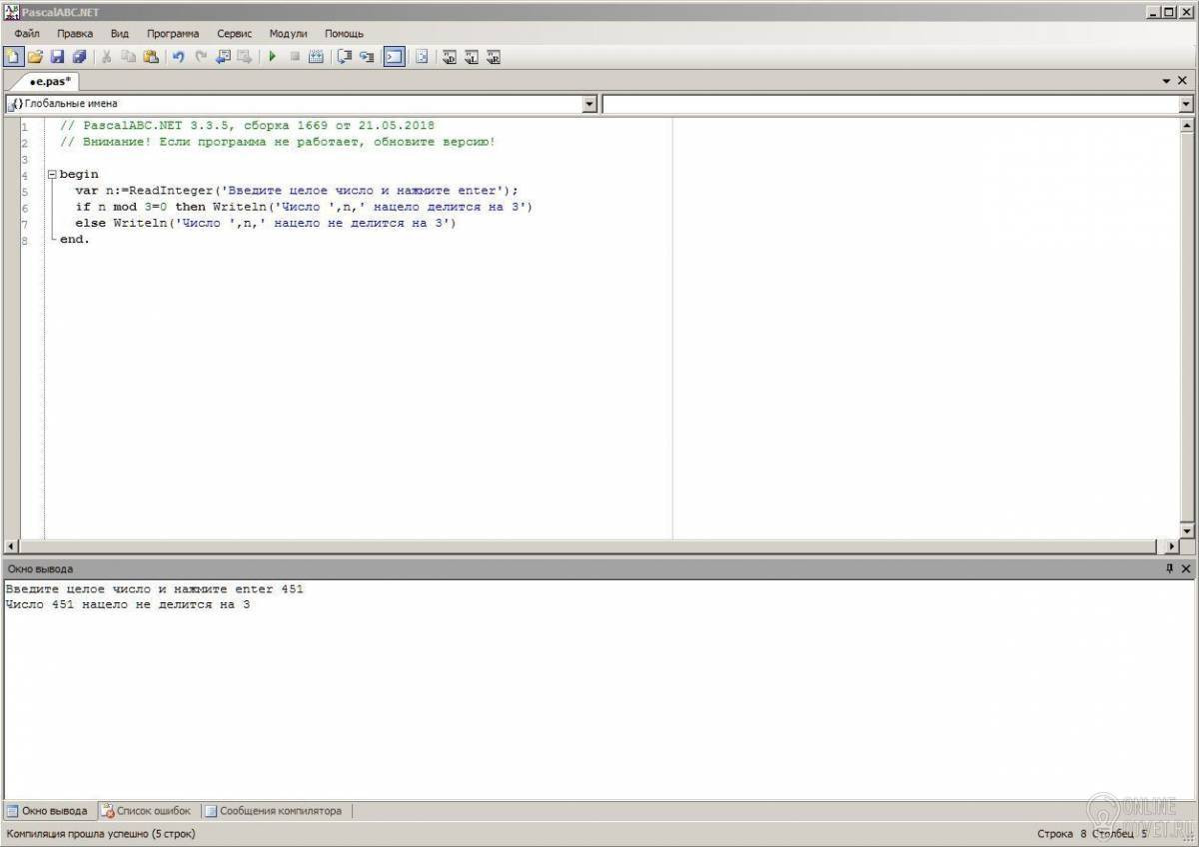Open the Сервис menu
The width and height of the screenshot is (1199, 847).
(234, 33)
